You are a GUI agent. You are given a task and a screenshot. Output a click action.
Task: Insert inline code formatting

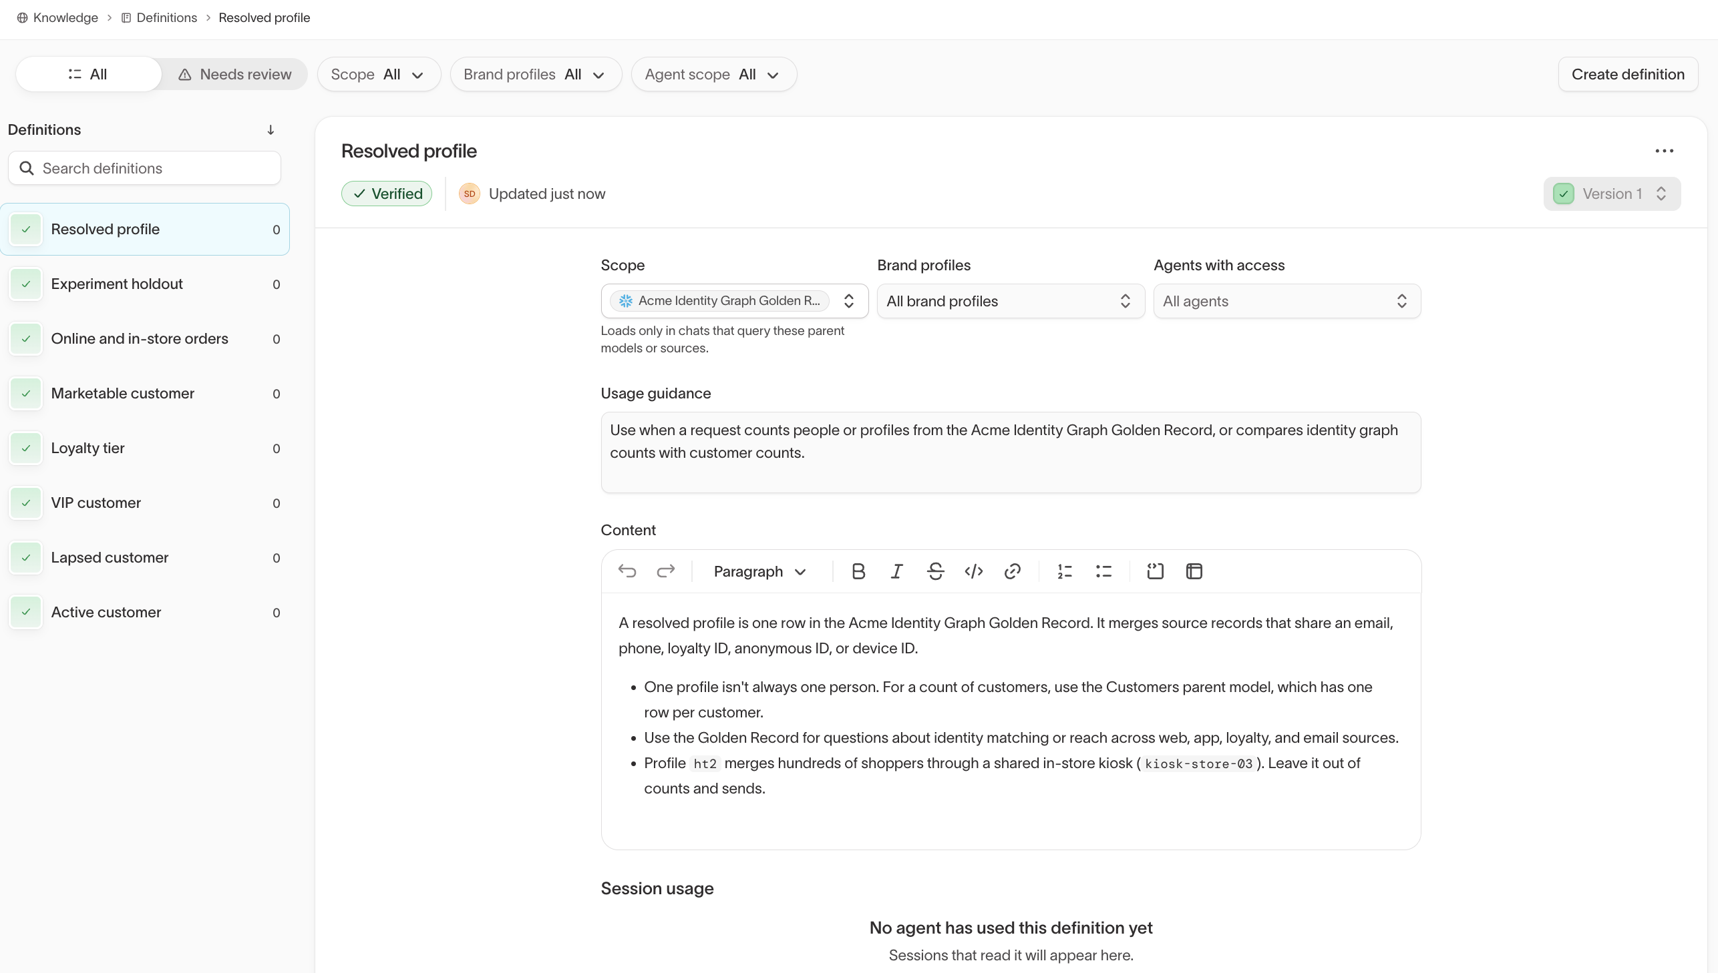[974, 571]
